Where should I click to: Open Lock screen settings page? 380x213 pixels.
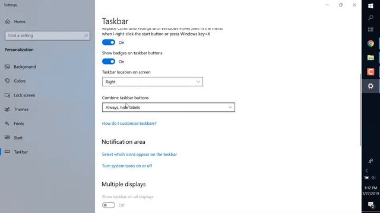click(24, 95)
